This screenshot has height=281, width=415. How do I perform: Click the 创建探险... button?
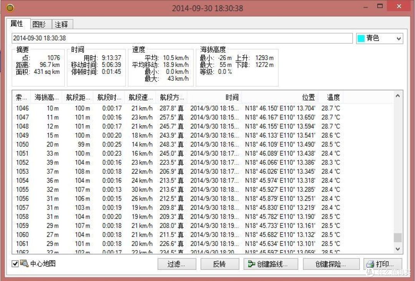(x=331, y=264)
